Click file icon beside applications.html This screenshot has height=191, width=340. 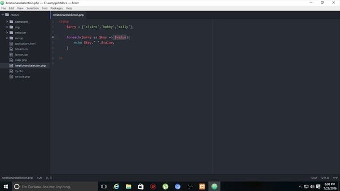tap(11, 44)
